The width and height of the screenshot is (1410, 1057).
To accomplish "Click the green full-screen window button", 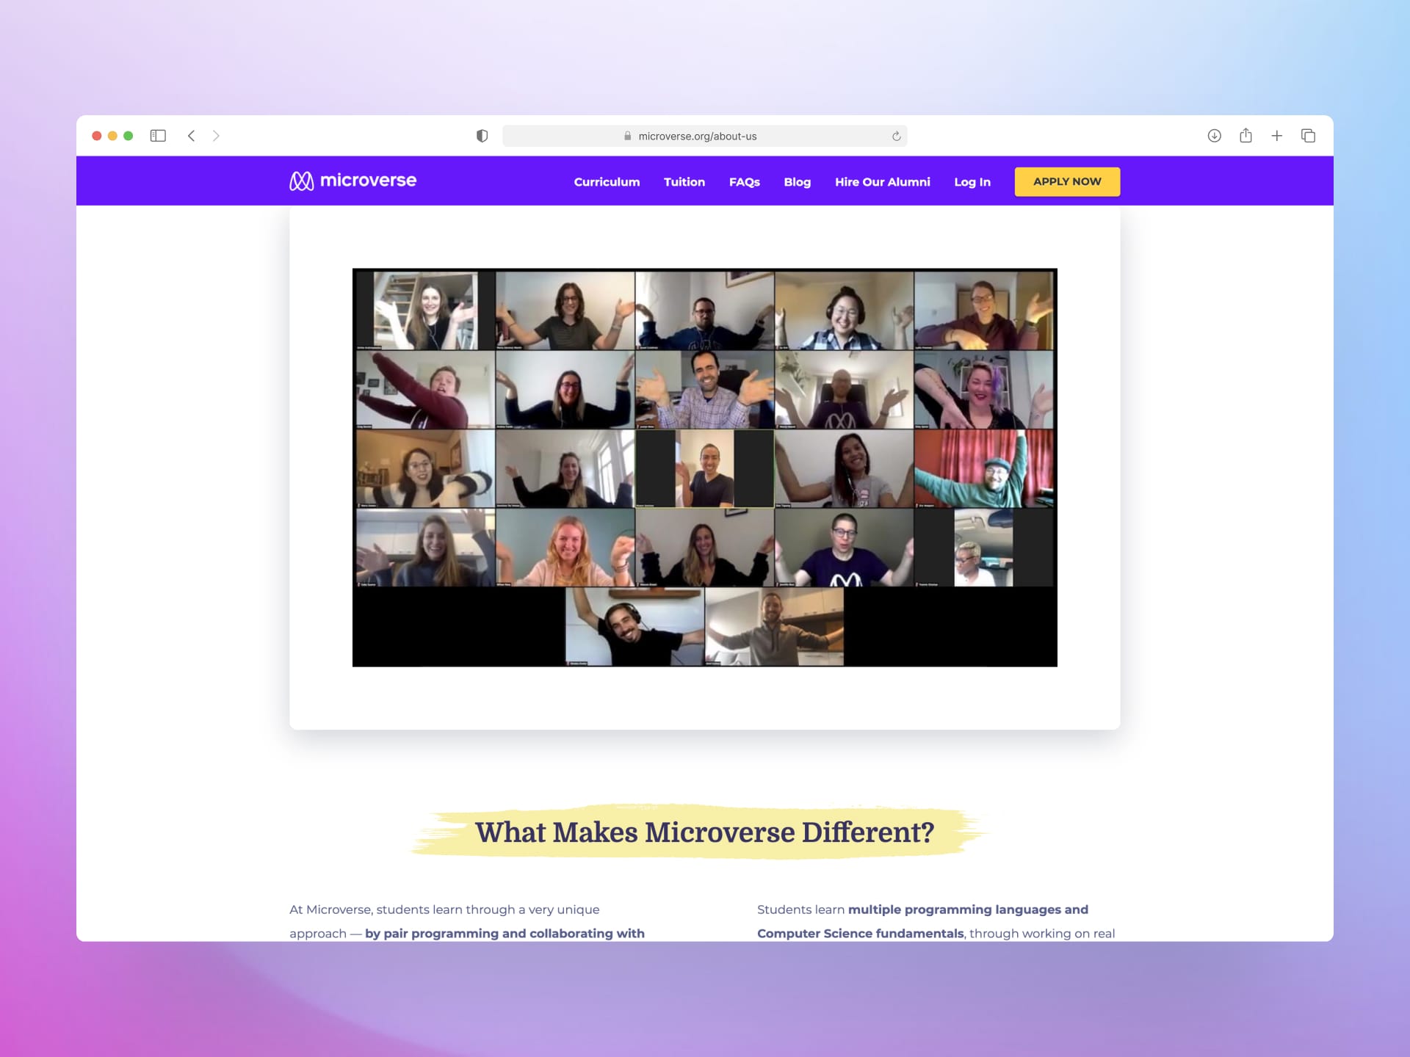I will [129, 136].
